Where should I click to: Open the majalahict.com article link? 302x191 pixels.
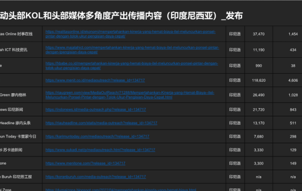(x=132, y=50)
